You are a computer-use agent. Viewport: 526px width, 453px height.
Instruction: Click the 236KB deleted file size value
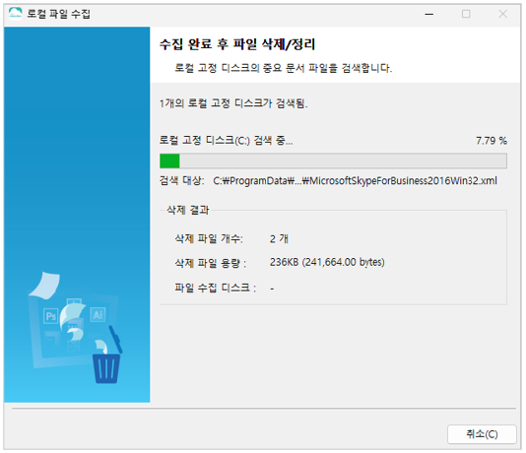(x=327, y=262)
